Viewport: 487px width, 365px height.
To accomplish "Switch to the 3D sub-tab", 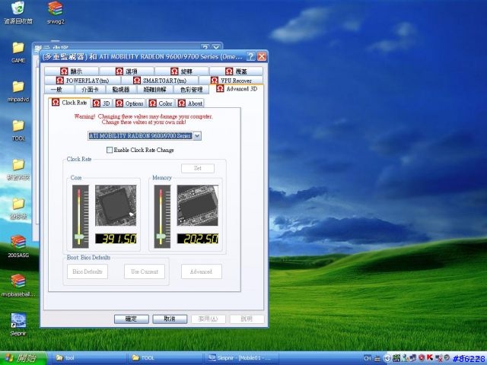I will pos(101,103).
